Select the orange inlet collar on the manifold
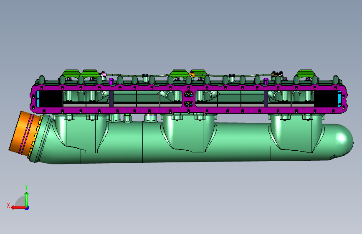This screenshot has width=362, height=234. click(25, 133)
